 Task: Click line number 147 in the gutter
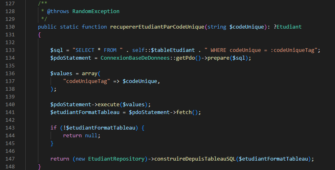pyautogui.click(x=10, y=159)
